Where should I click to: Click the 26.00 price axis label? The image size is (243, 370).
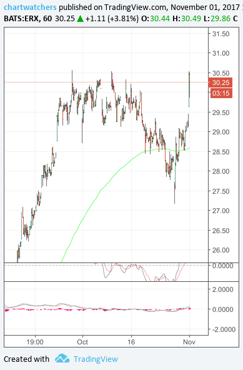point(221,250)
